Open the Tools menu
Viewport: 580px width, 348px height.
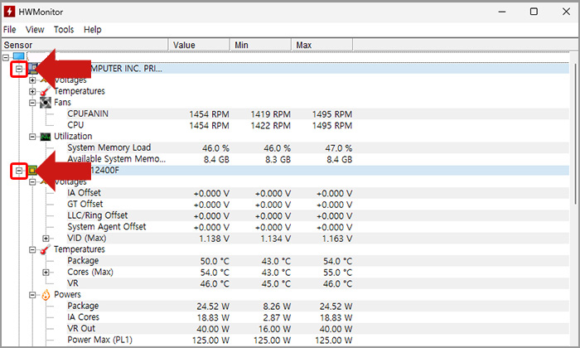(x=64, y=30)
